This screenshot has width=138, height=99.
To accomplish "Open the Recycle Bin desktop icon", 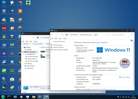I will click(4, 12).
